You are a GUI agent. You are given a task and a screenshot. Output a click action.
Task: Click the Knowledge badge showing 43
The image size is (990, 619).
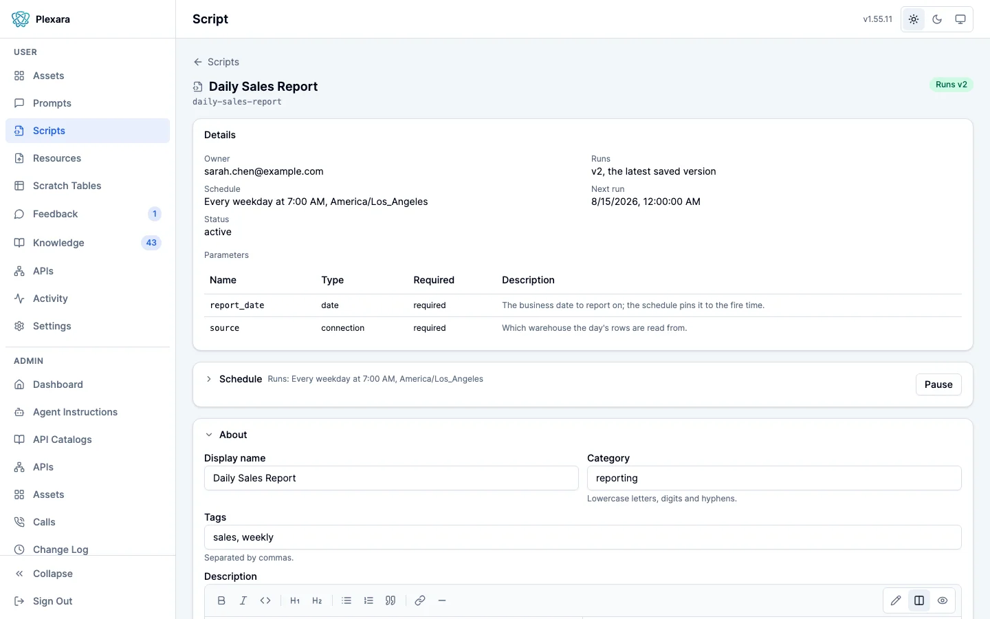click(151, 243)
